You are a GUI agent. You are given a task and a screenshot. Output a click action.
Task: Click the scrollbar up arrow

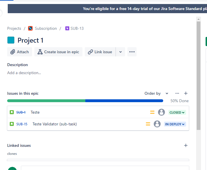coord(198,19)
